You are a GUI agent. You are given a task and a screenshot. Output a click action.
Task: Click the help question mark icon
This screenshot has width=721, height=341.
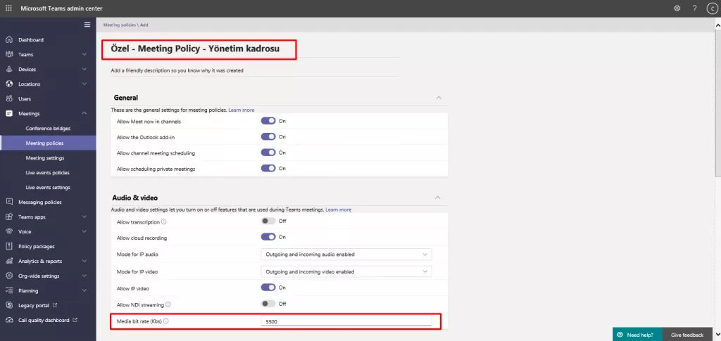[x=694, y=8]
